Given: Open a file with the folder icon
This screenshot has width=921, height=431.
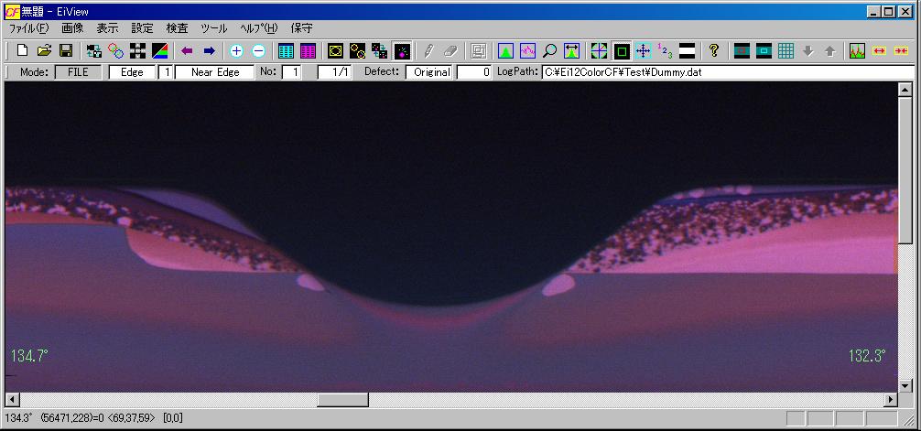Looking at the screenshot, I should pyautogui.click(x=44, y=51).
